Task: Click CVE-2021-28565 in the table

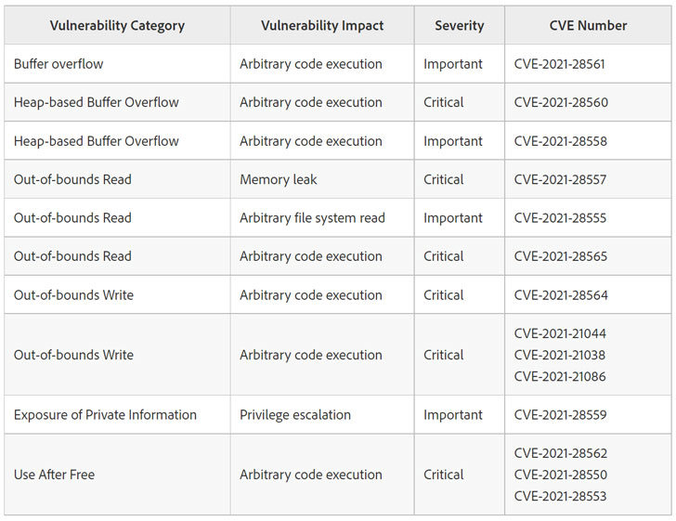Action: 561,256
